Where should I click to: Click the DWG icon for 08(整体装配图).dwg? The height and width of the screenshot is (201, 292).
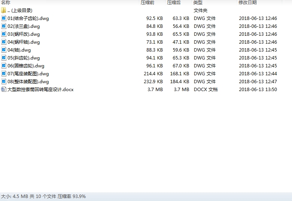(x=4, y=81)
